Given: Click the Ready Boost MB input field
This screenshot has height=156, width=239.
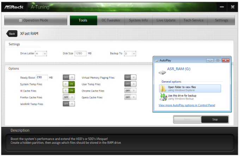Looking at the screenshot, I should point(42,77).
